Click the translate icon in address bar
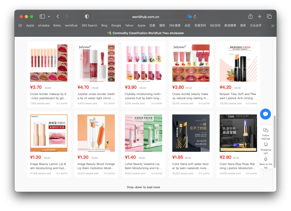 [x=189, y=16]
